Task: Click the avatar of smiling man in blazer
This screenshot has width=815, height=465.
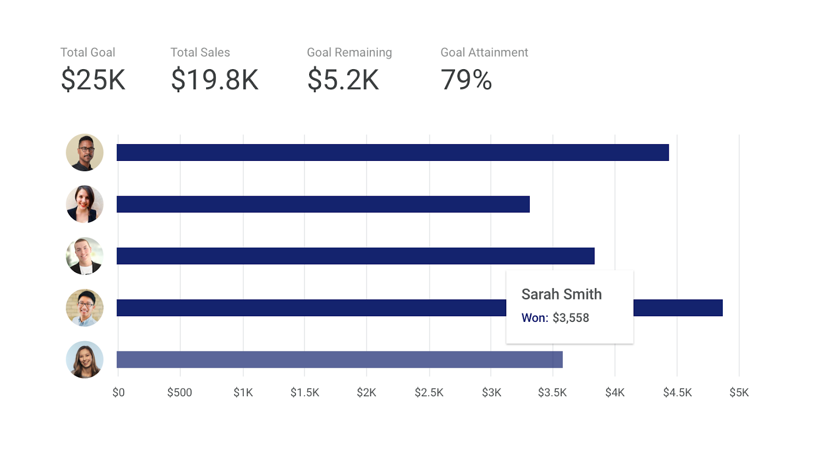Action: [85, 256]
